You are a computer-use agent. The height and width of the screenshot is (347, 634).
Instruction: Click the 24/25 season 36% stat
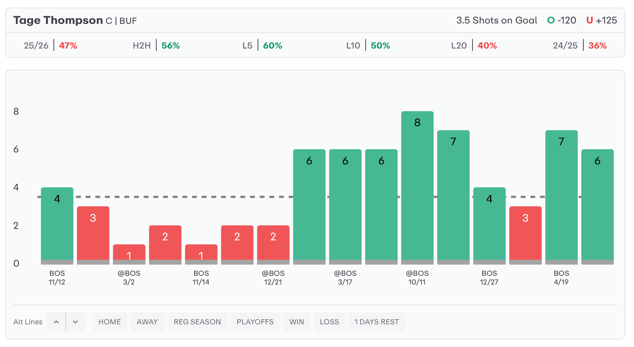[x=579, y=46]
